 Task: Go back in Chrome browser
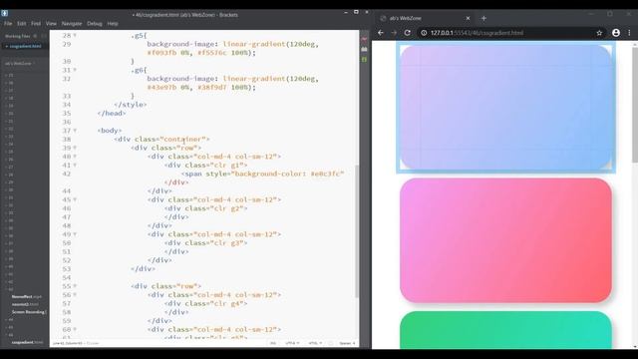[x=381, y=33]
